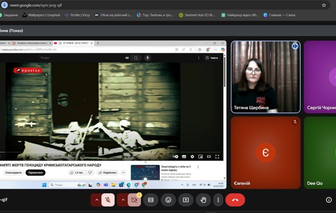Click the Edge icon in the shared taskbar

129,185
